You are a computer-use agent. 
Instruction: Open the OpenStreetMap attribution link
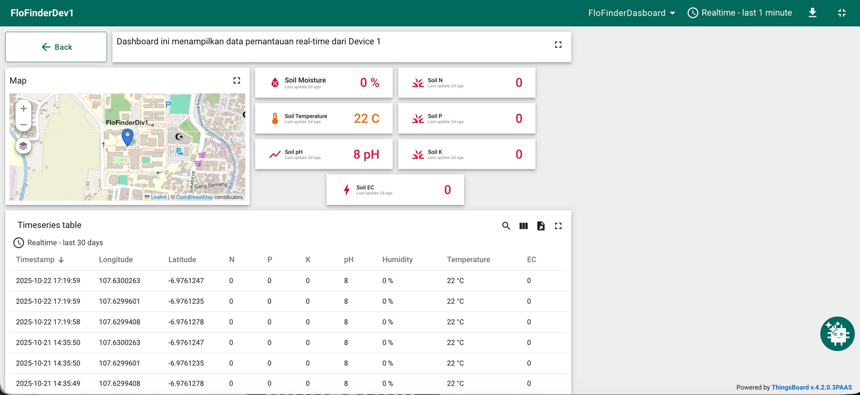pyautogui.click(x=195, y=197)
